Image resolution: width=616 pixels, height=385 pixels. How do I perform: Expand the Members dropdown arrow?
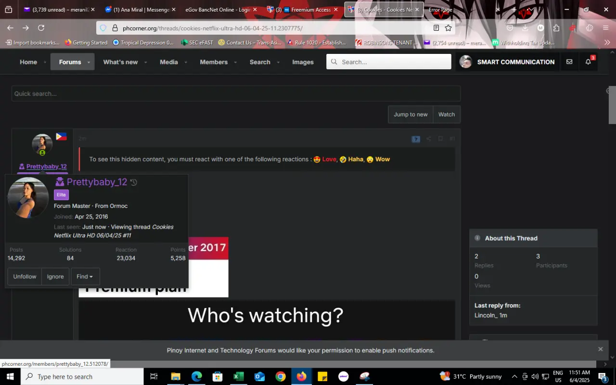[x=235, y=62]
